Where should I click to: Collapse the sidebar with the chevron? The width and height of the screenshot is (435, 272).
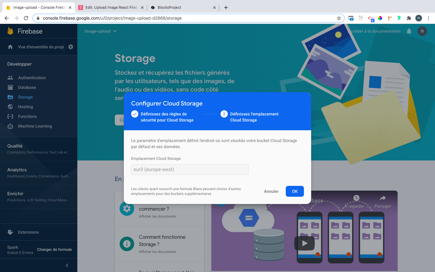click(67, 265)
